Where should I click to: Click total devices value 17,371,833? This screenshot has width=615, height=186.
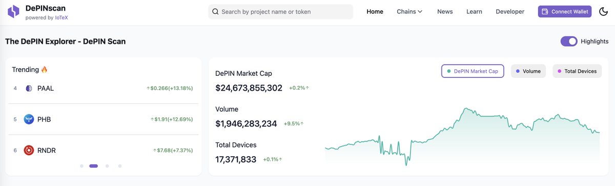coord(236,159)
